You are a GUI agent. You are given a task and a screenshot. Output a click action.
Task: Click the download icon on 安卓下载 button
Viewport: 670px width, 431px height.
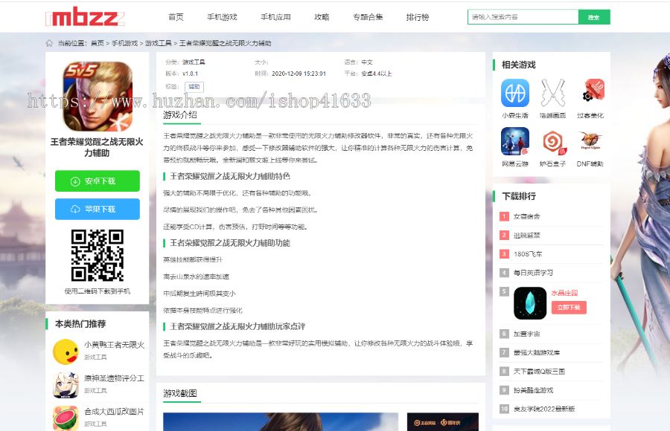[x=75, y=181]
